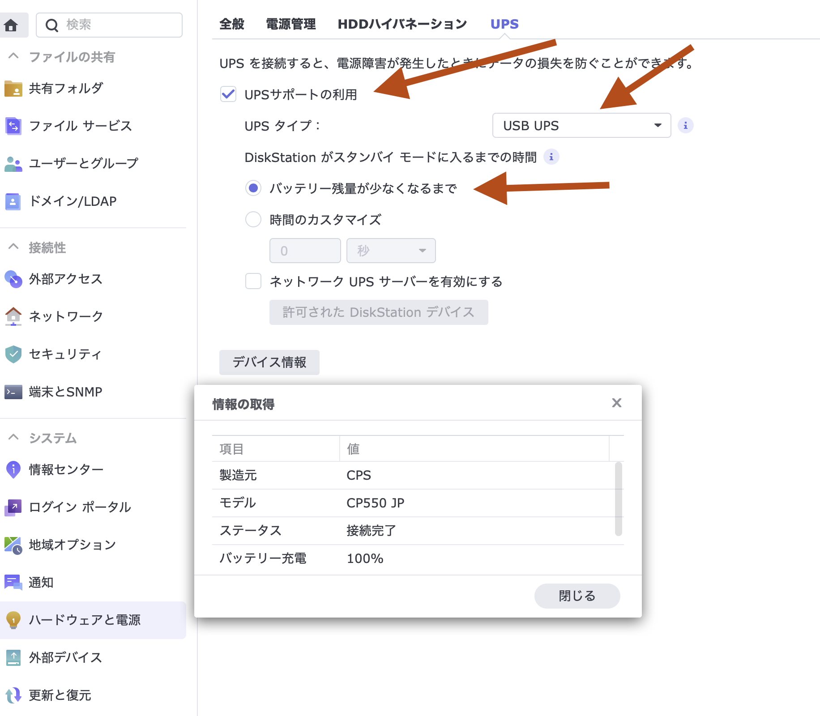
Task: Collapse the システム sidebar section
Action: 14,438
